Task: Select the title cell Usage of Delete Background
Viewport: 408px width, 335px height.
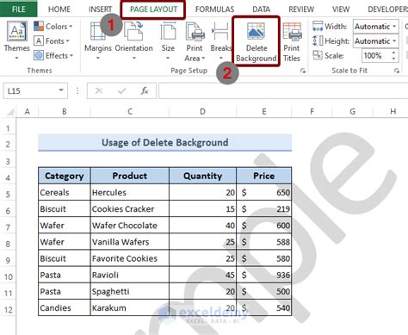Action: [165, 143]
